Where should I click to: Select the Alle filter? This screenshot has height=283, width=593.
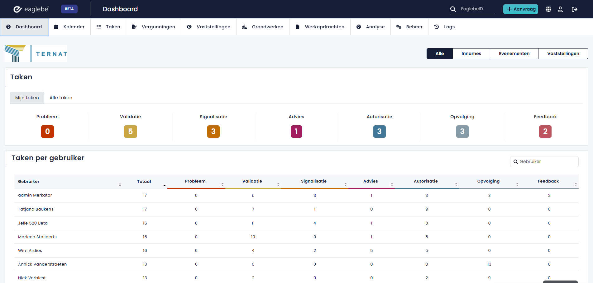coord(440,53)
